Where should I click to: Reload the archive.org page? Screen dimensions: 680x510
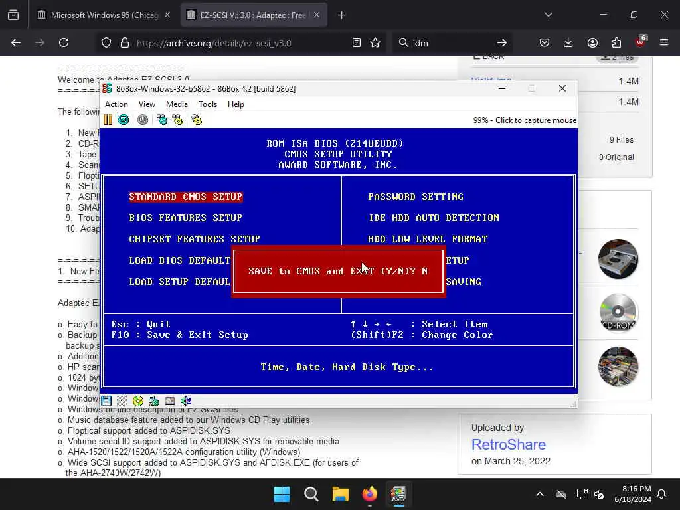click(x=64, y=42)
